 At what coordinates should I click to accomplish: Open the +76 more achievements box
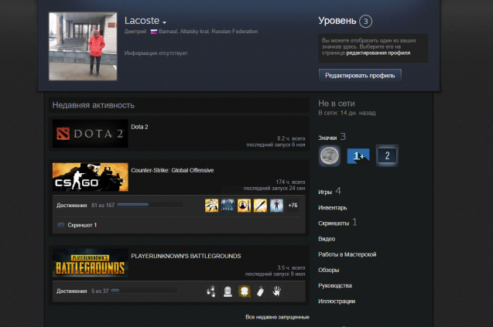pos(292,206)
